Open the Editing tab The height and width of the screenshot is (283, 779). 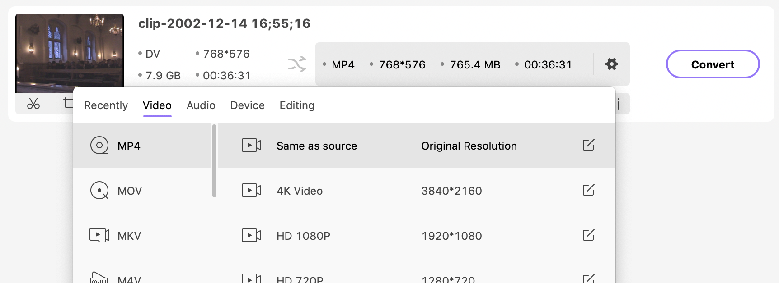click(296, 105)
